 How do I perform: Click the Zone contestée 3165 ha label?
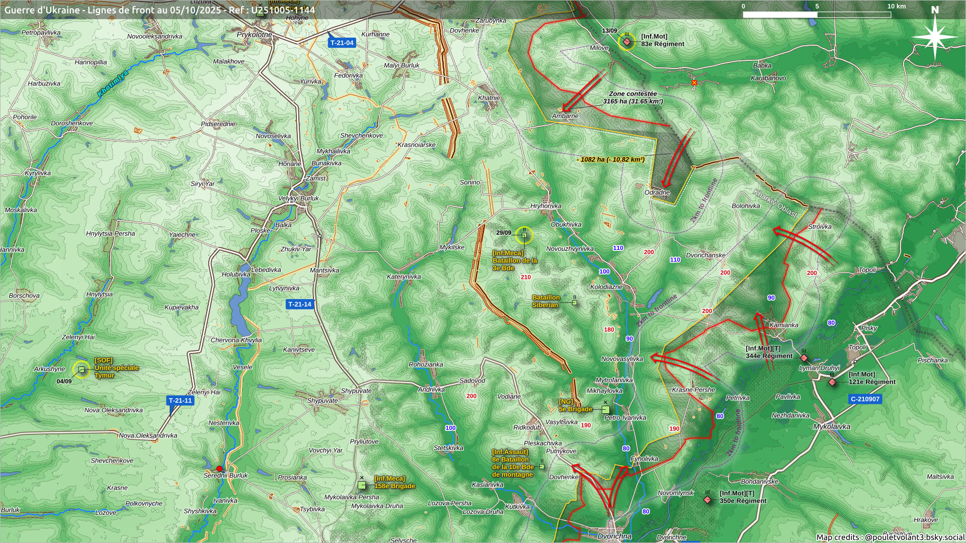click(632, 98)
